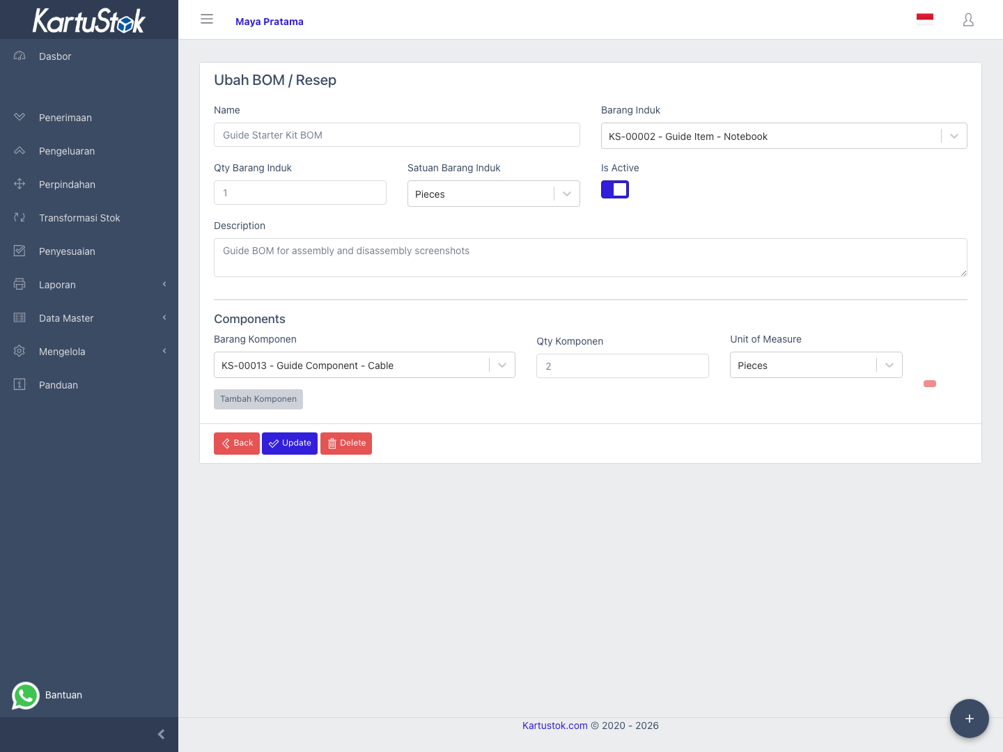Click the Pengeluaran sidebar icon
This screenshot has width=1003, height=752.
tap(20, 150)
